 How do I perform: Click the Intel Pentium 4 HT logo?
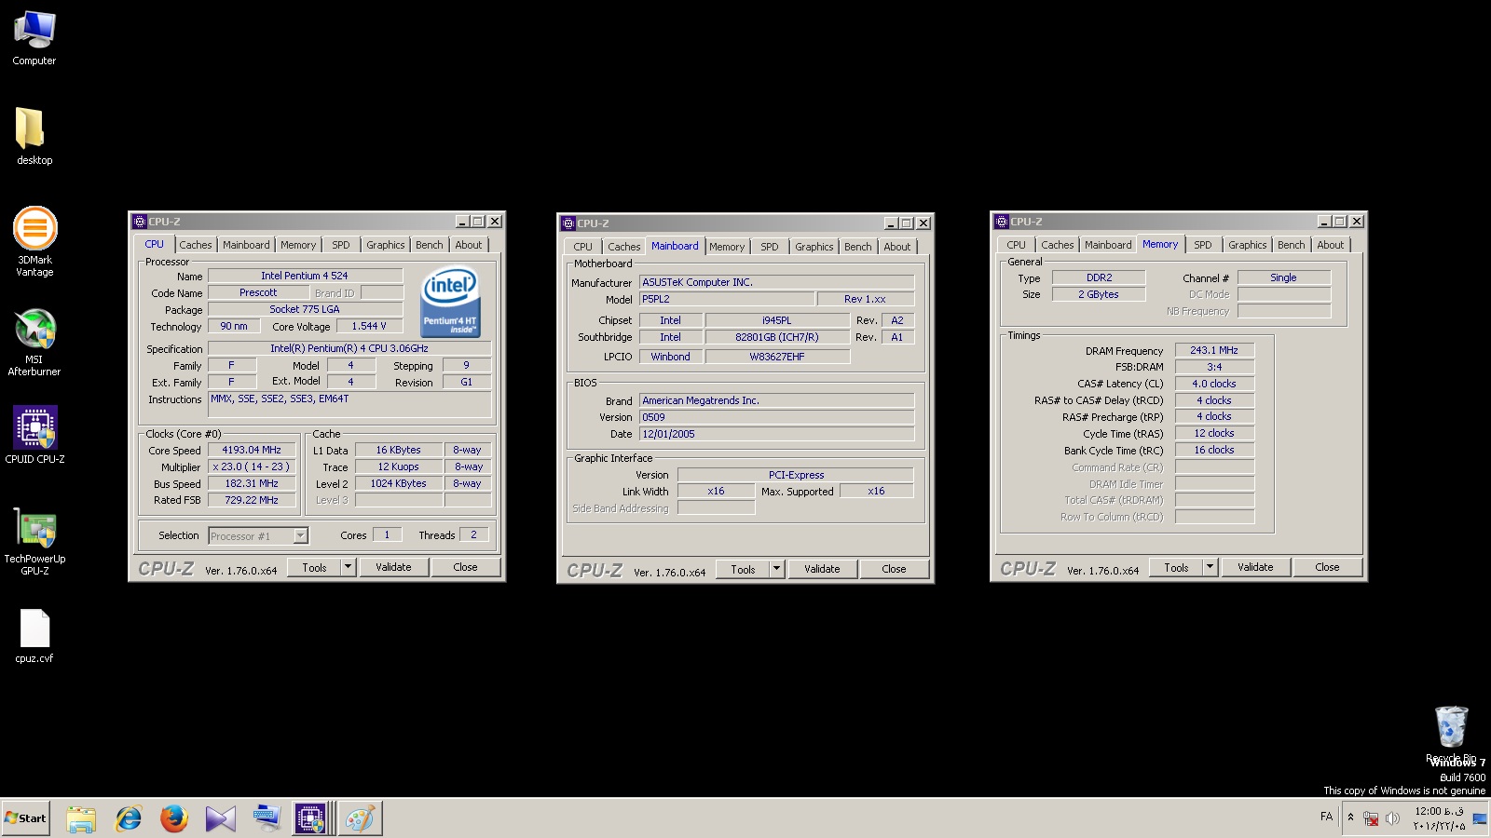tap(451, 302)
